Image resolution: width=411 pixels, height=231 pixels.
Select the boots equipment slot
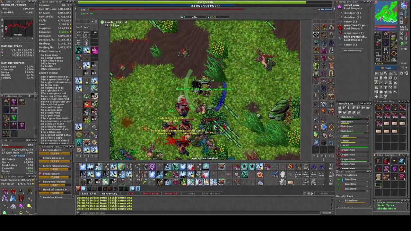pyautogui.click(x=386, y=58)
